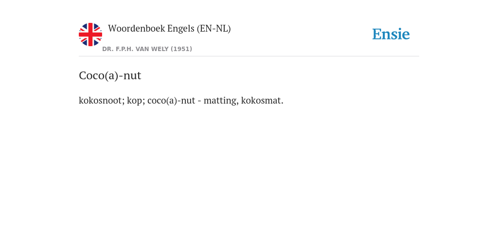
Task: Open the Ensie logo link
Action: 391,35
